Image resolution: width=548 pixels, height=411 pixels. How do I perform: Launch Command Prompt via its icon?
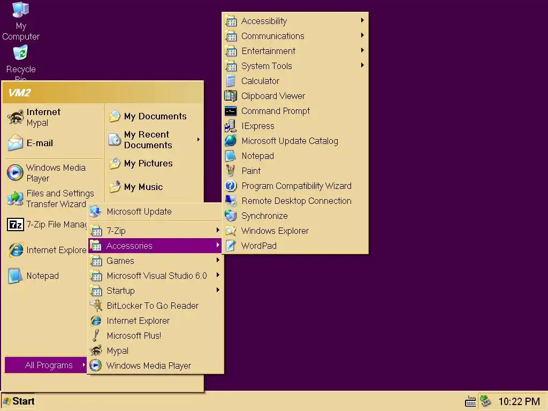pyautogui.click(x=231, y=111)
